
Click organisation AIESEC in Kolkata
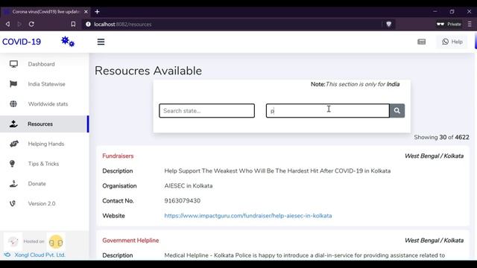click(189, 186)
